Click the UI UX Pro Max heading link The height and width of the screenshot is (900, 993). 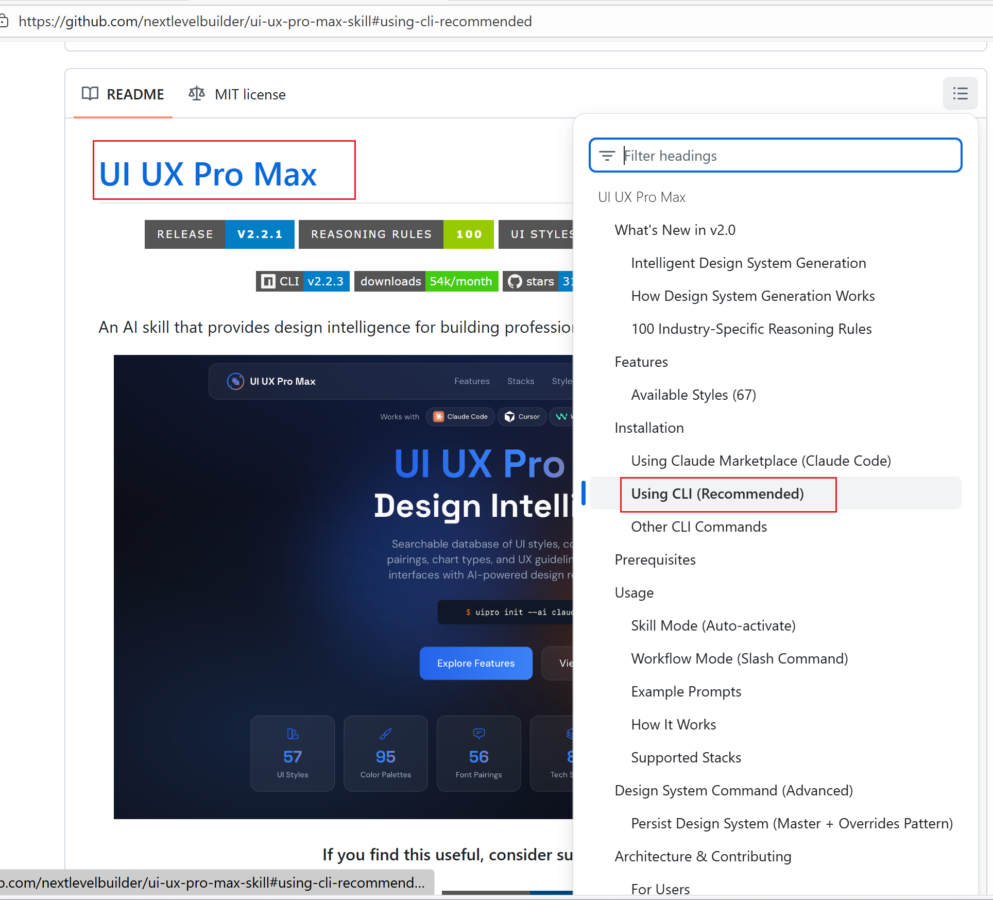(208, 174)
